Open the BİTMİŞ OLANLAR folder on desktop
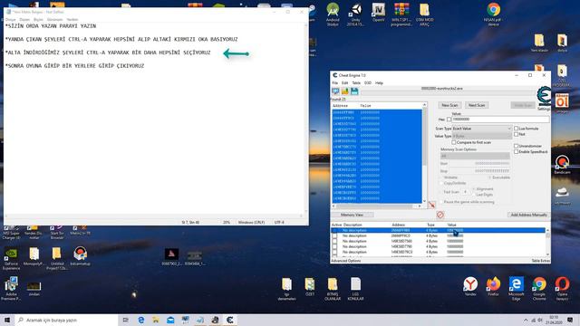The width and height of the screenshot is (580, 326). click(x=333, y=289)
